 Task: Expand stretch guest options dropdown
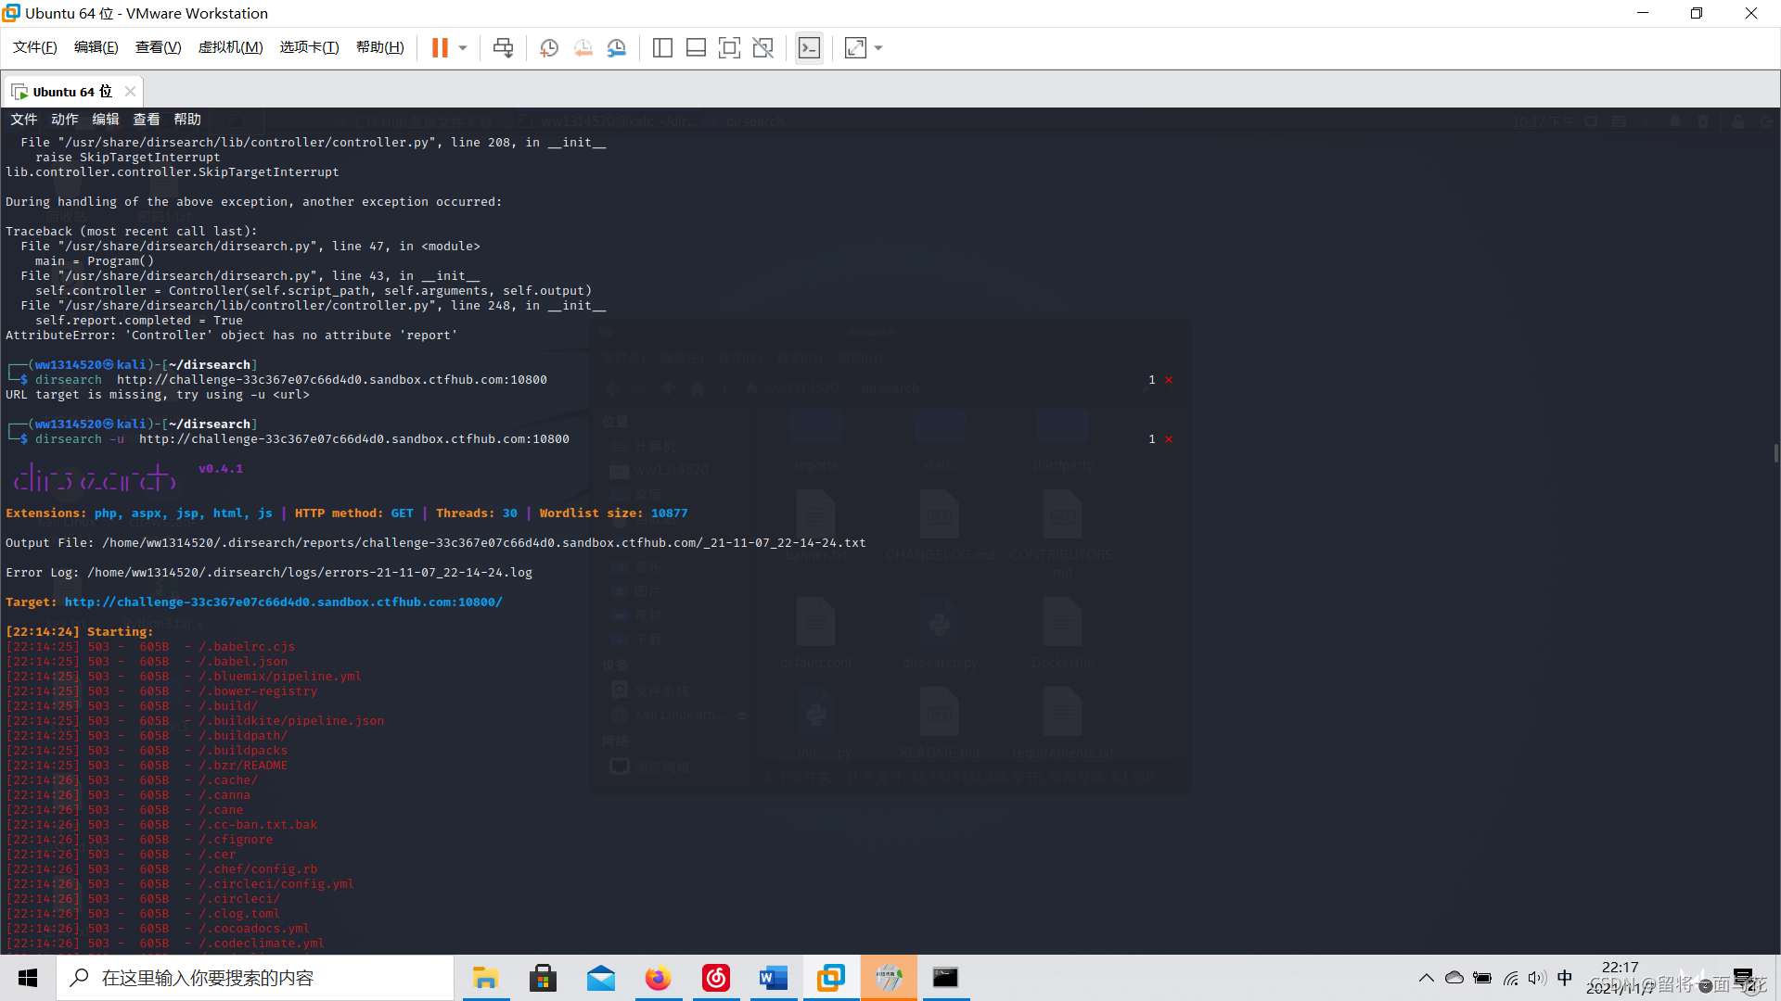[878, 48]
